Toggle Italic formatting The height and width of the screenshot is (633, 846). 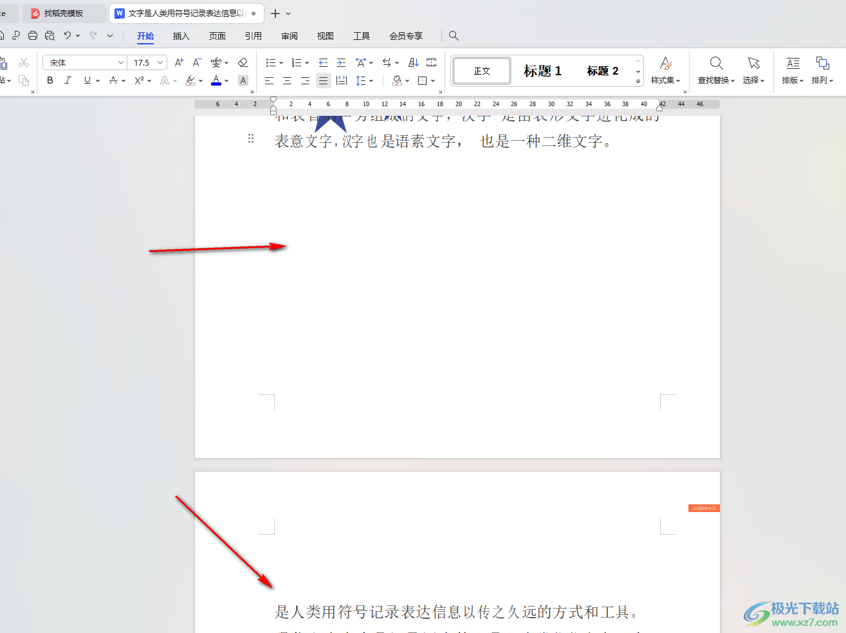(68, 80)
